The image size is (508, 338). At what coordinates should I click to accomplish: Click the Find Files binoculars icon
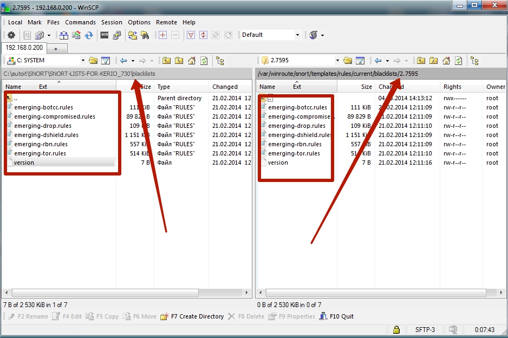pos(145,35)
